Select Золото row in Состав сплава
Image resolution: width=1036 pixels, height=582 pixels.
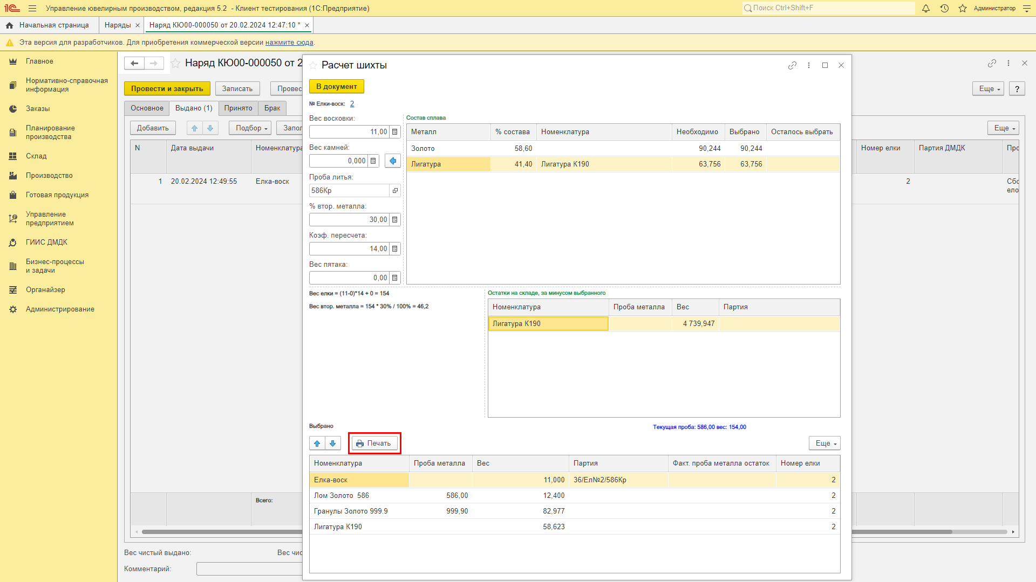[623, 149]
